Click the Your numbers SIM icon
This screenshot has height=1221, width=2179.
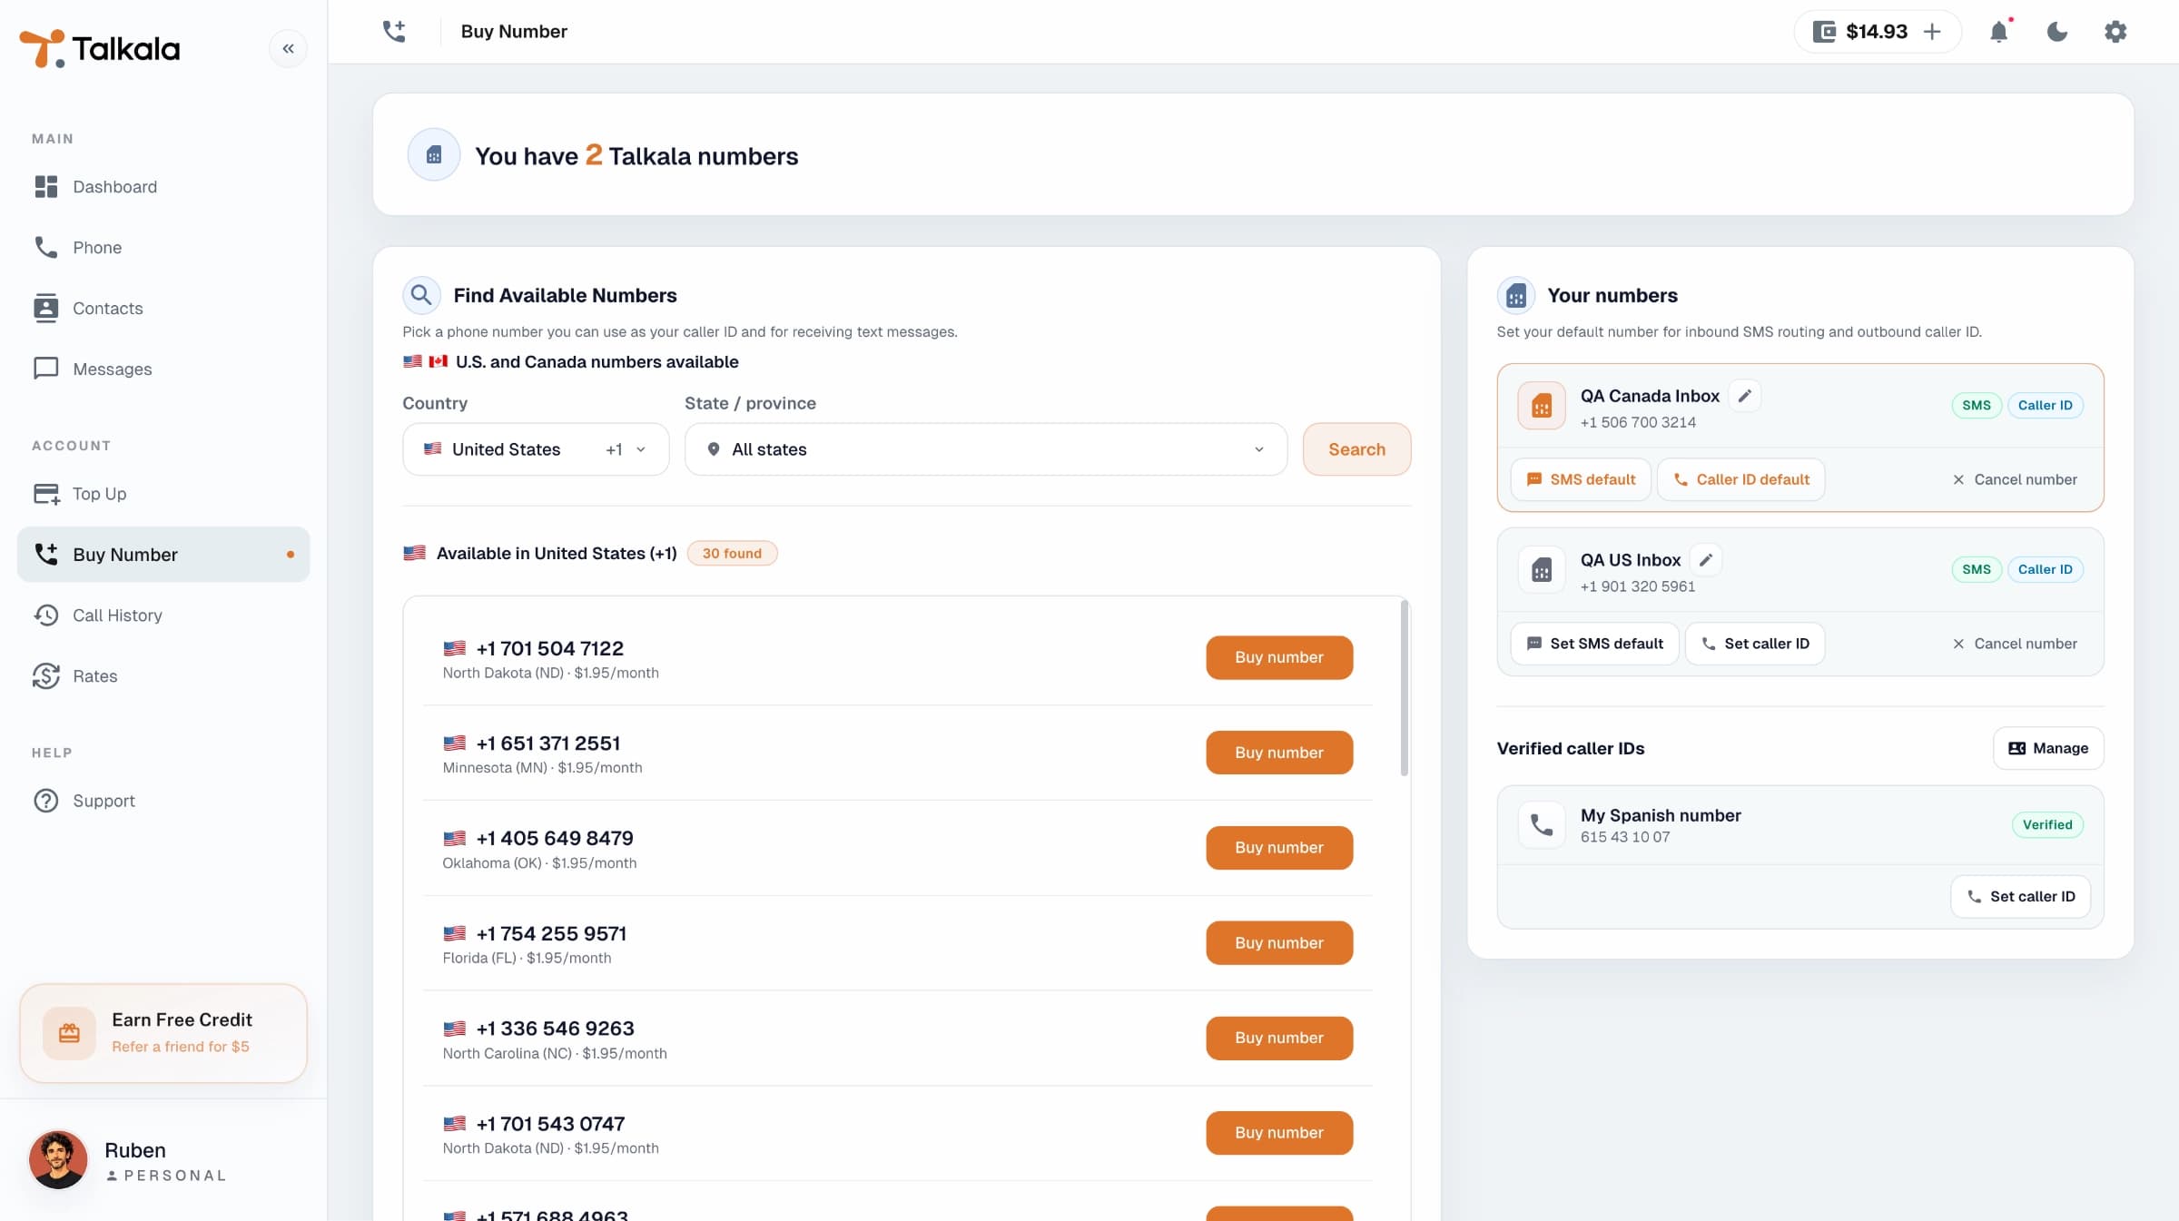[1516, 295]
